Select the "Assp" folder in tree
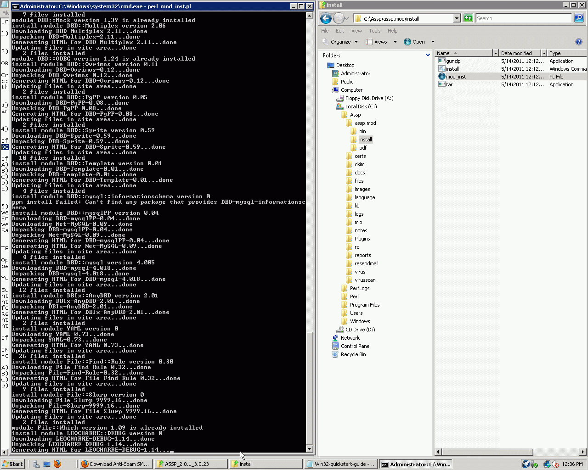 pos(355,115)
